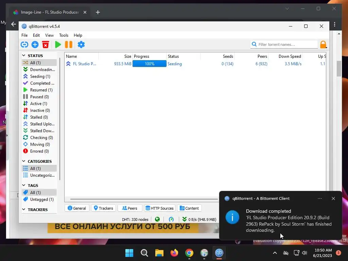
Task: Click the green connection status globe icon
Action: point(157,220)
